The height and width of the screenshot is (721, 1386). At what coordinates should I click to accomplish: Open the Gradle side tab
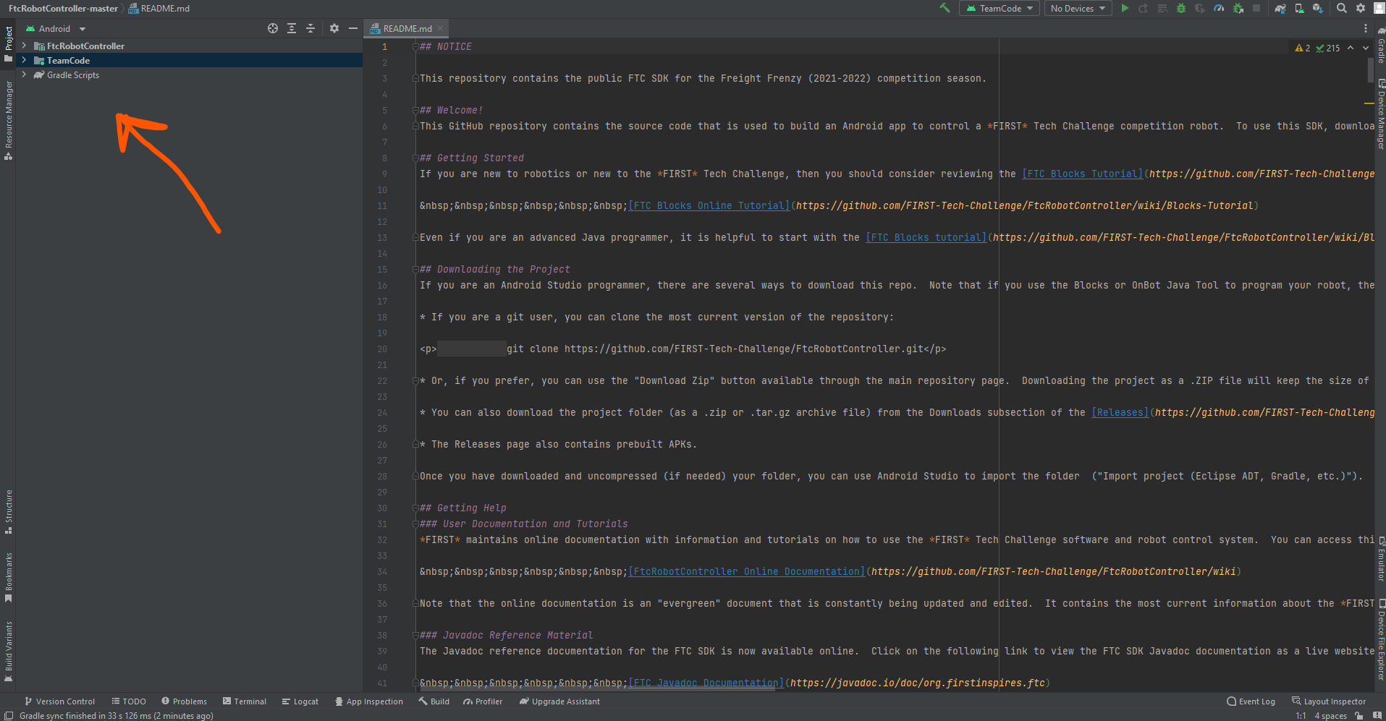pos(1381,47)
